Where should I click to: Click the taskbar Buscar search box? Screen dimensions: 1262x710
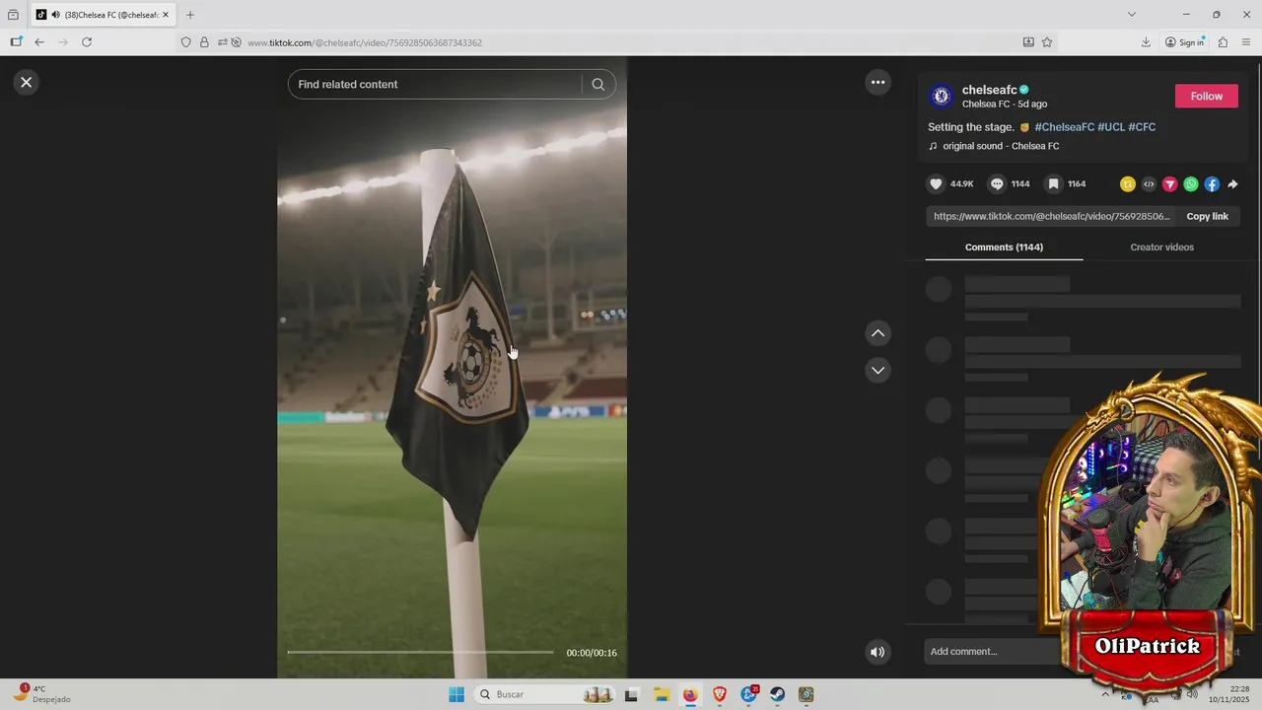click(x=544, y=694)
